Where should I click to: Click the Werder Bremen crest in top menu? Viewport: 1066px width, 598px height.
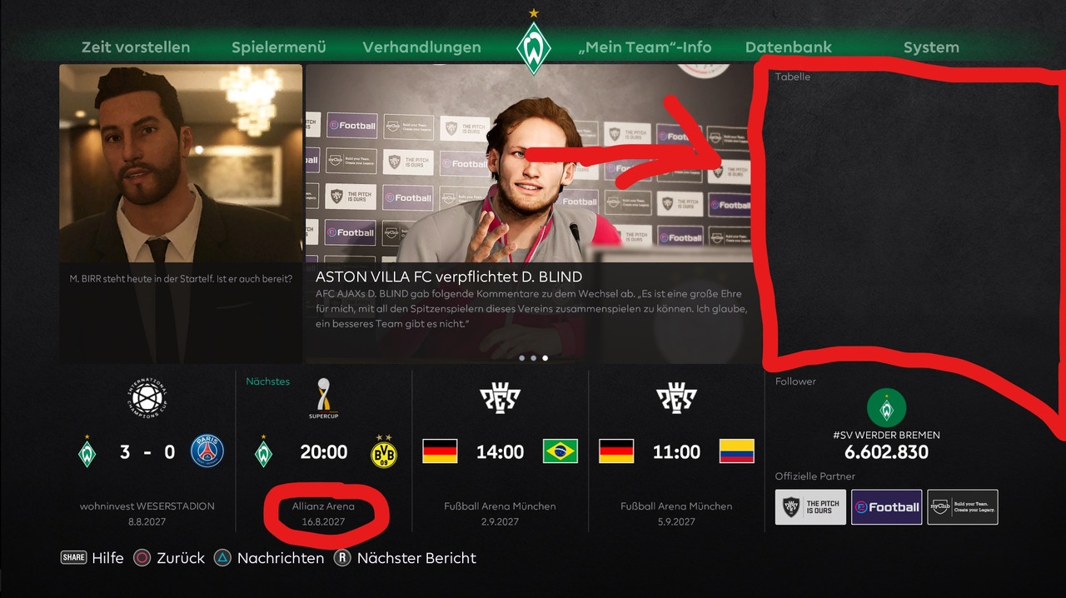pos(533,47)
